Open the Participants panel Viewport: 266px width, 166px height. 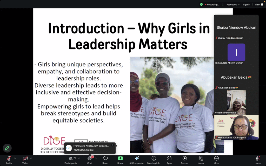(x=71, y=158)
